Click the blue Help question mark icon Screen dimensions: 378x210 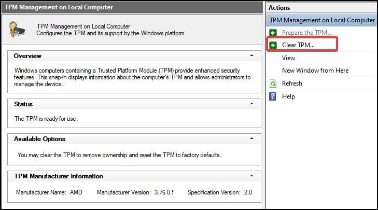[273, 96]
